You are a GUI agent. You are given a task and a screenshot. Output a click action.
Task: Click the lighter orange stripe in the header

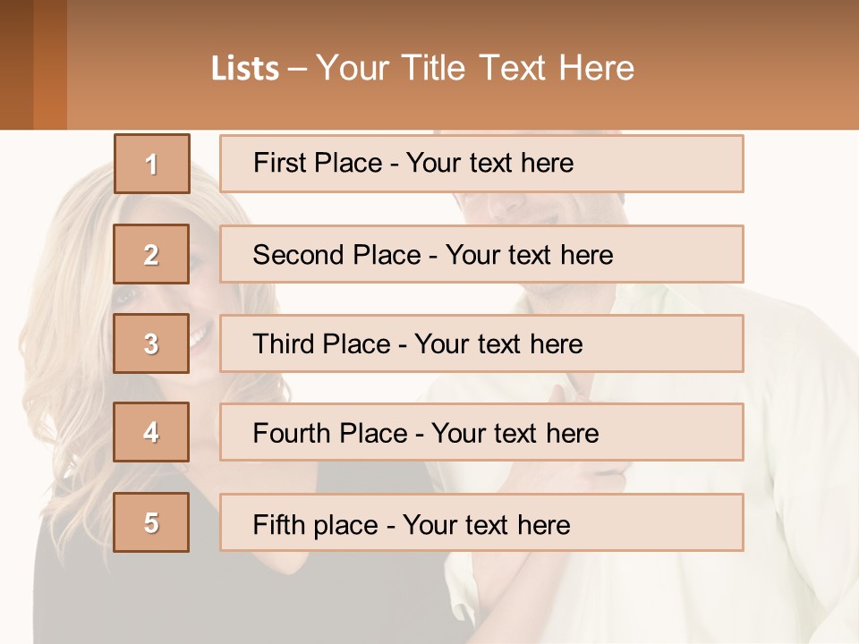(x=50, y=64)
